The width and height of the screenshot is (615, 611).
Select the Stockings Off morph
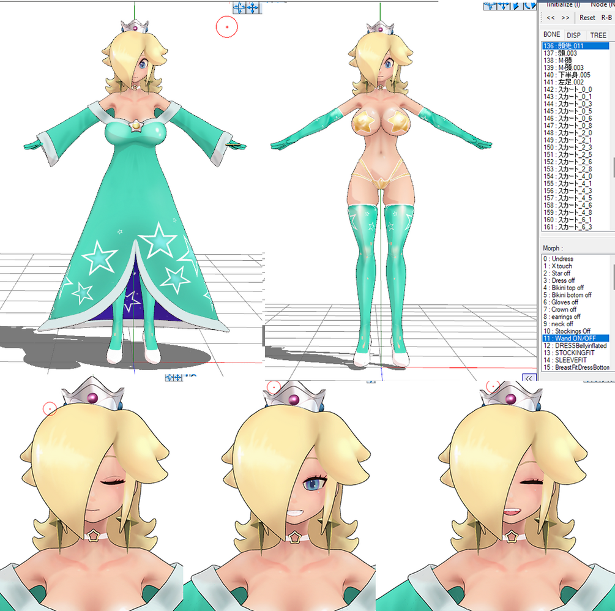[575, 331]
